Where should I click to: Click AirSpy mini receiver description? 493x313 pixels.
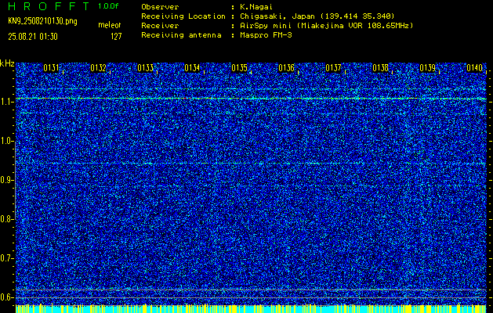tap(326, 26)
